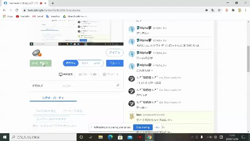
Task: Click the red extension icon in Chrome toolbar
Action: (227, 10)
